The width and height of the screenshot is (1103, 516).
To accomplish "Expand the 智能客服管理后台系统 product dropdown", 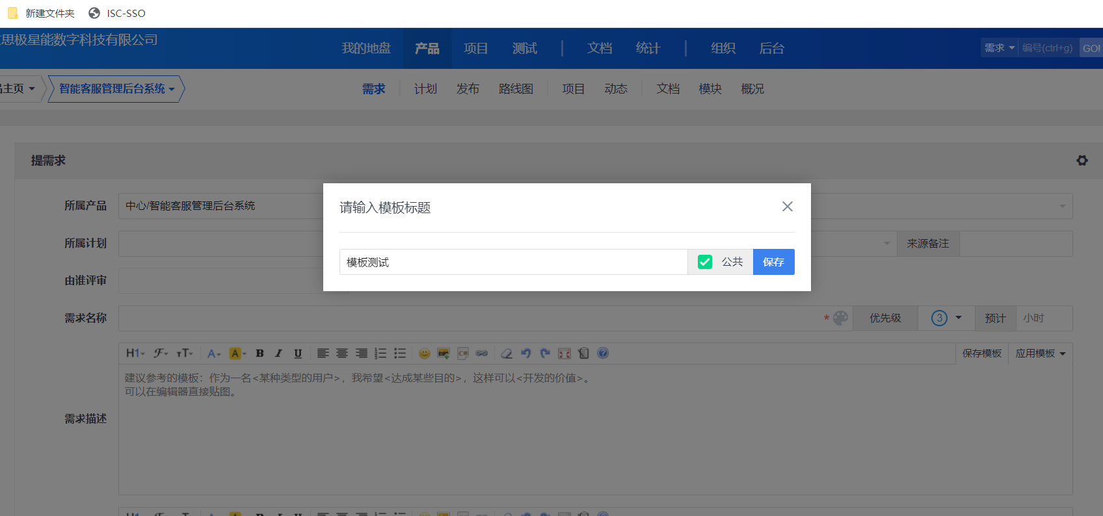I will coord(117,89).
